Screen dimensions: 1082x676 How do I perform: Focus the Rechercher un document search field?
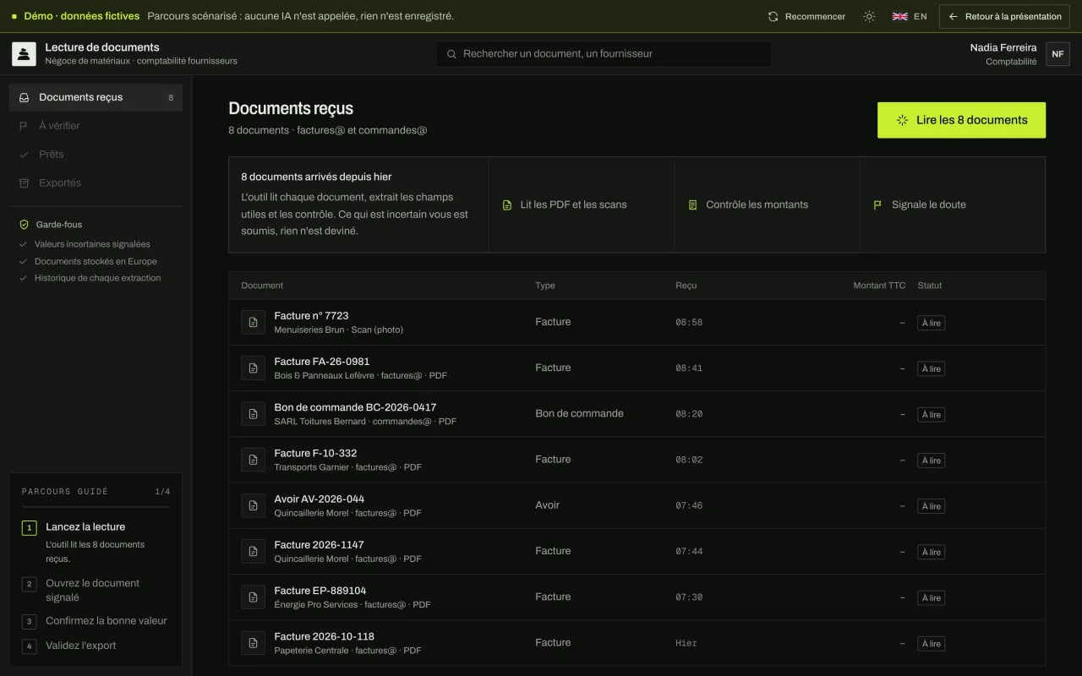[604, 53]
